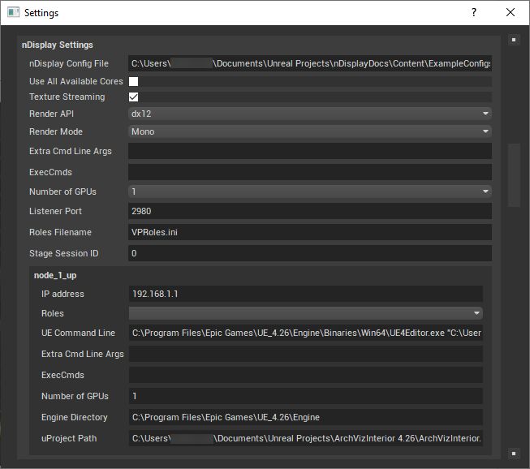Click the nDisplay Config File path field
The image size is (530, 469).
click(309, 63)
